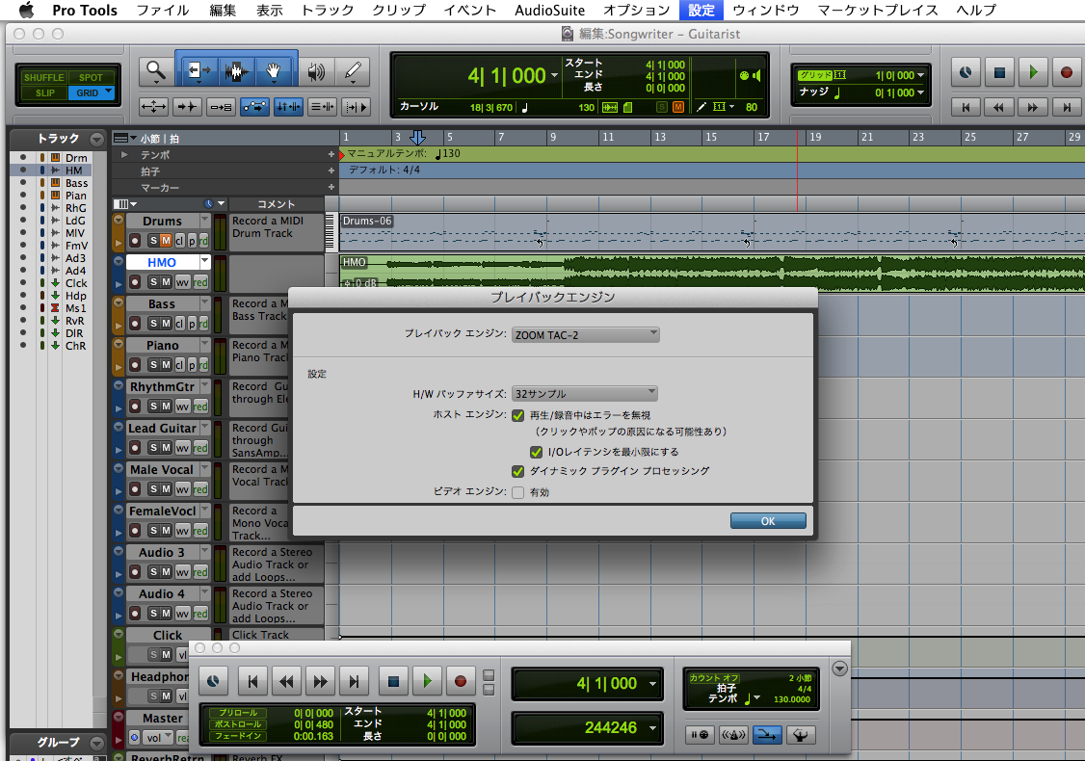The height and width of the screenshot is (761, 1085).
Task: Open the Nudge value dropdown
Action: pos(920,92)
